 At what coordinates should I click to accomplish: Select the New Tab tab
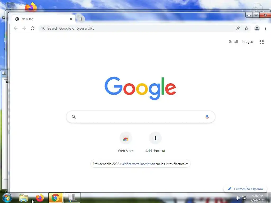tap(43, 19)
